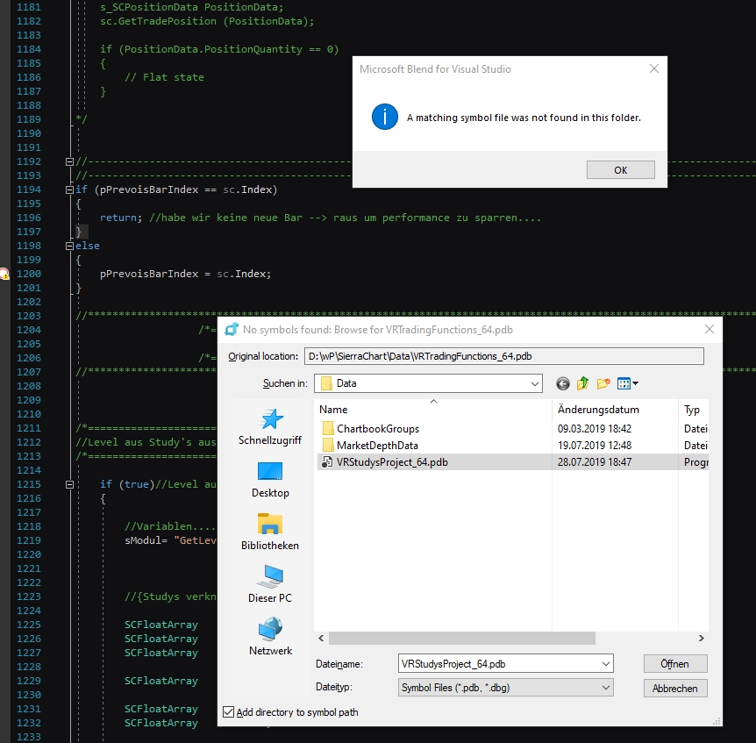Collapse the else block at line 1198
756x743 pixels.
point(69,246)
